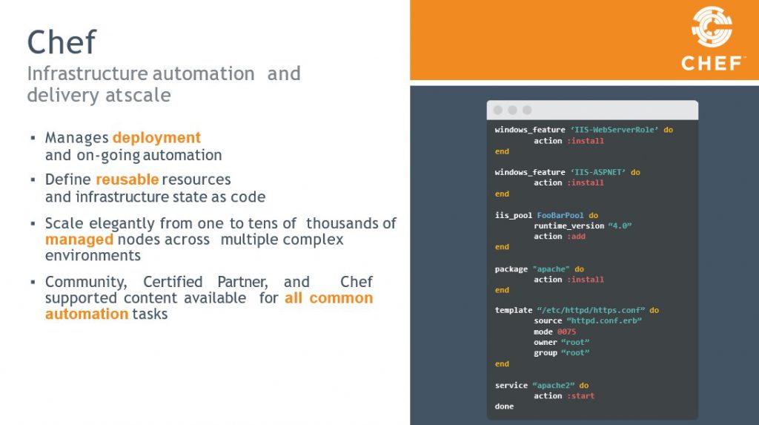Click the middle dot in code window title bar
This screenshot has width=759, height=425.
click(x=512, y=110)
